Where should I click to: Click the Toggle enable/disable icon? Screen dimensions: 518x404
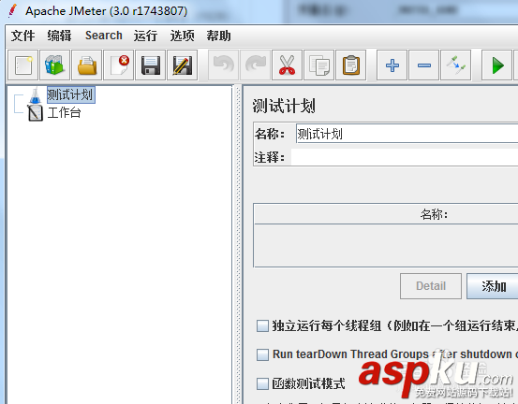point(455,65)
